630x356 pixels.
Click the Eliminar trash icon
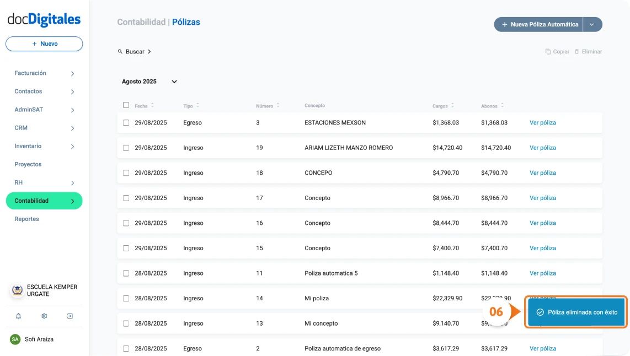578,51
